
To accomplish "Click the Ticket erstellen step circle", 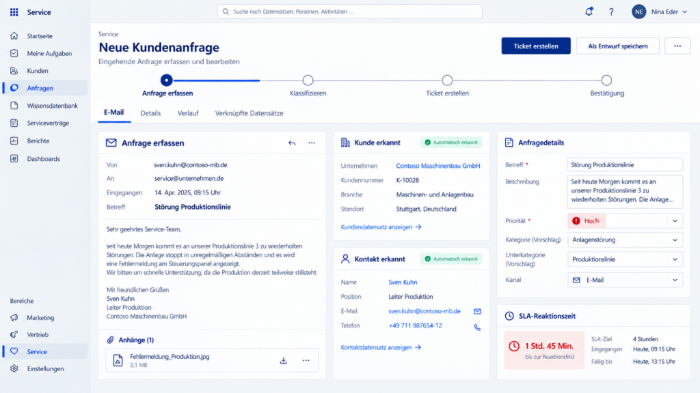I will point(447,81).
